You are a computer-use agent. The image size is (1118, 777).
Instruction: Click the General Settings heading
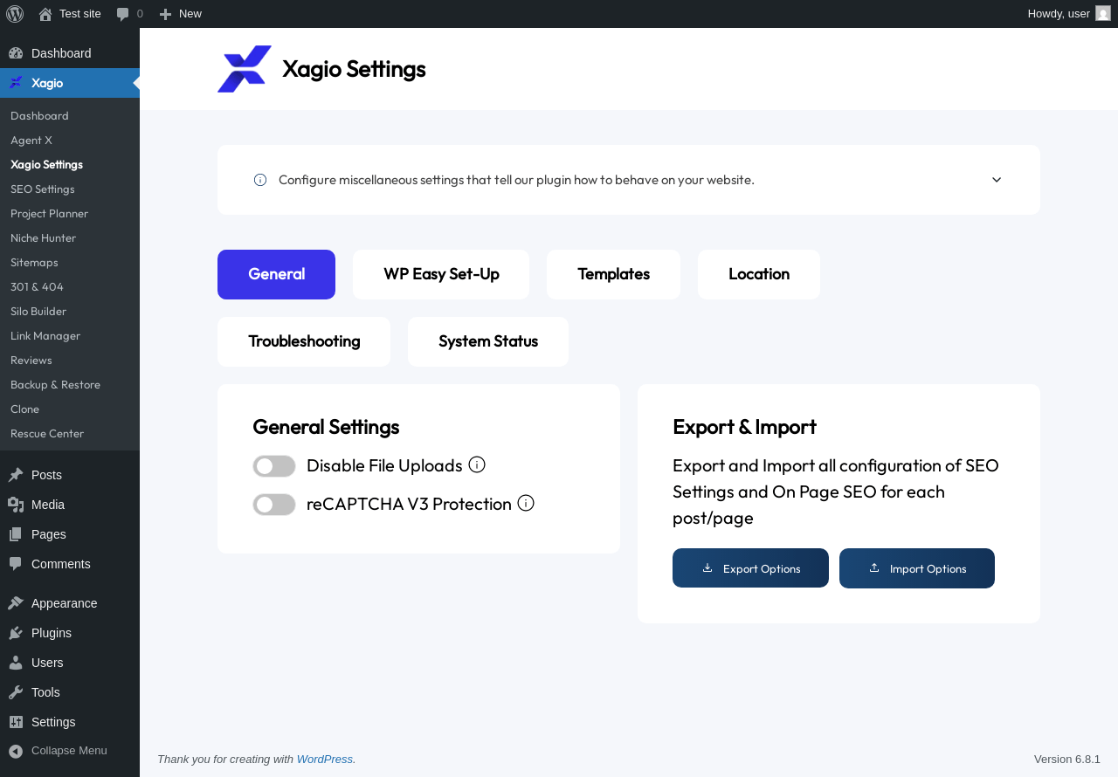(326, 427)
